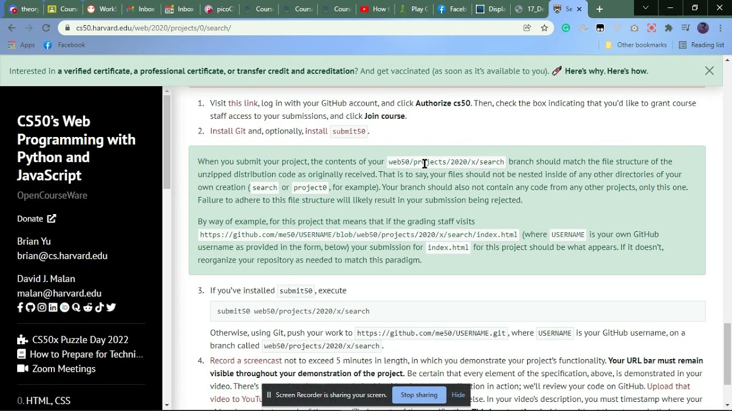Screen dimensions: 732x411
Task: Open 'Here's why' link in banner
Action: (x=584, y=71)
